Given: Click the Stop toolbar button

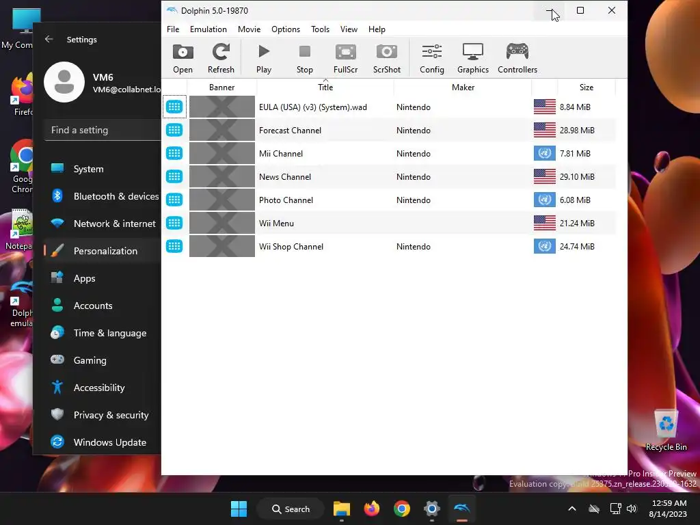Looking at the screenshot, I should click(x=304, y=59).
